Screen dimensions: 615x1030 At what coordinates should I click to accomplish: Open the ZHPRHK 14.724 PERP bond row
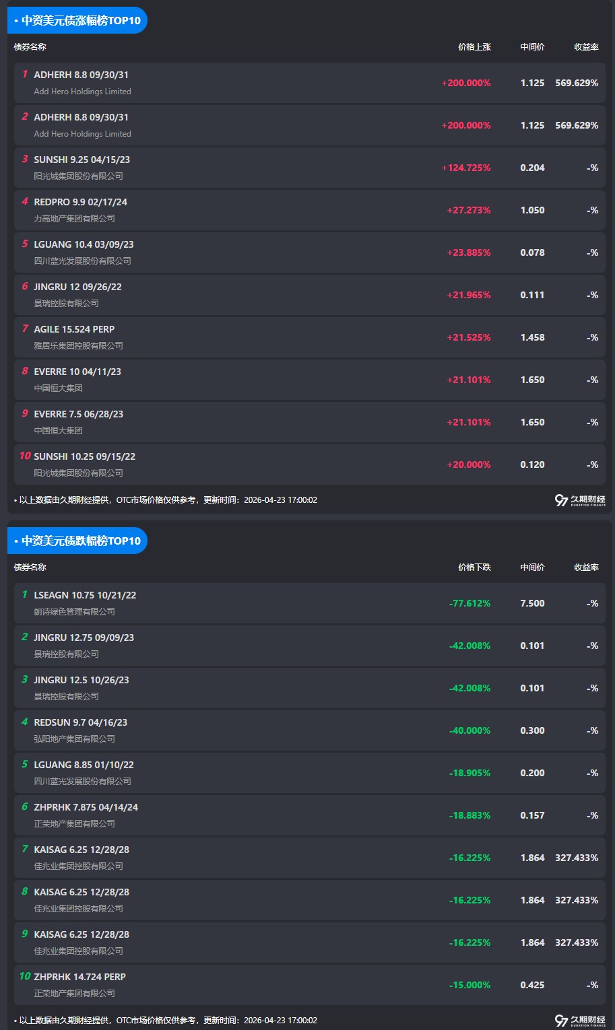(x=80, y=977)
